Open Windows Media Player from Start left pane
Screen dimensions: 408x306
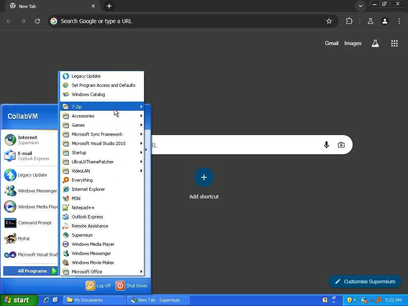click(x=30, y=207)
